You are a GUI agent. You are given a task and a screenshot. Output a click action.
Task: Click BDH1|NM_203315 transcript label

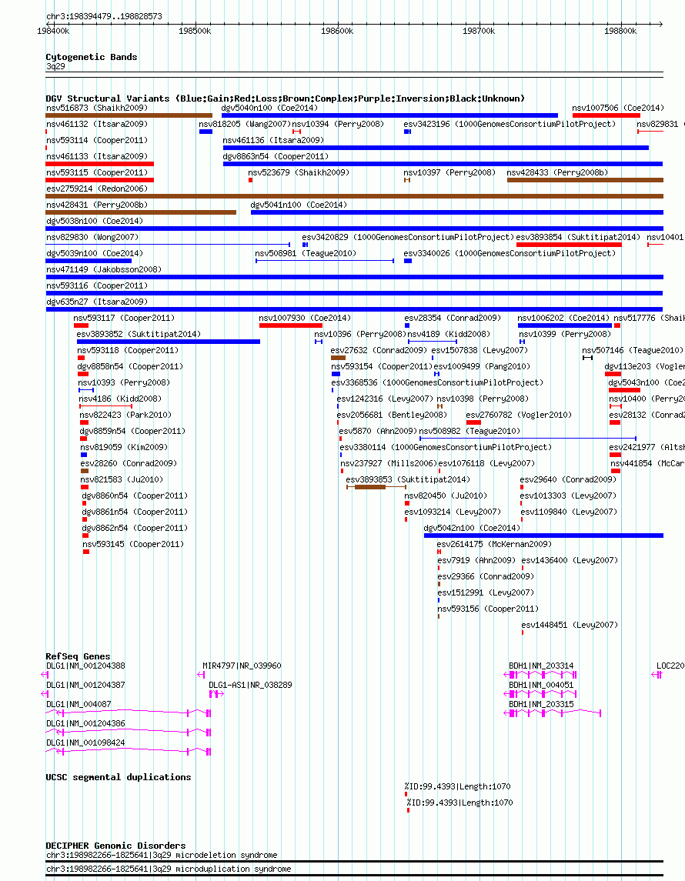541,704
